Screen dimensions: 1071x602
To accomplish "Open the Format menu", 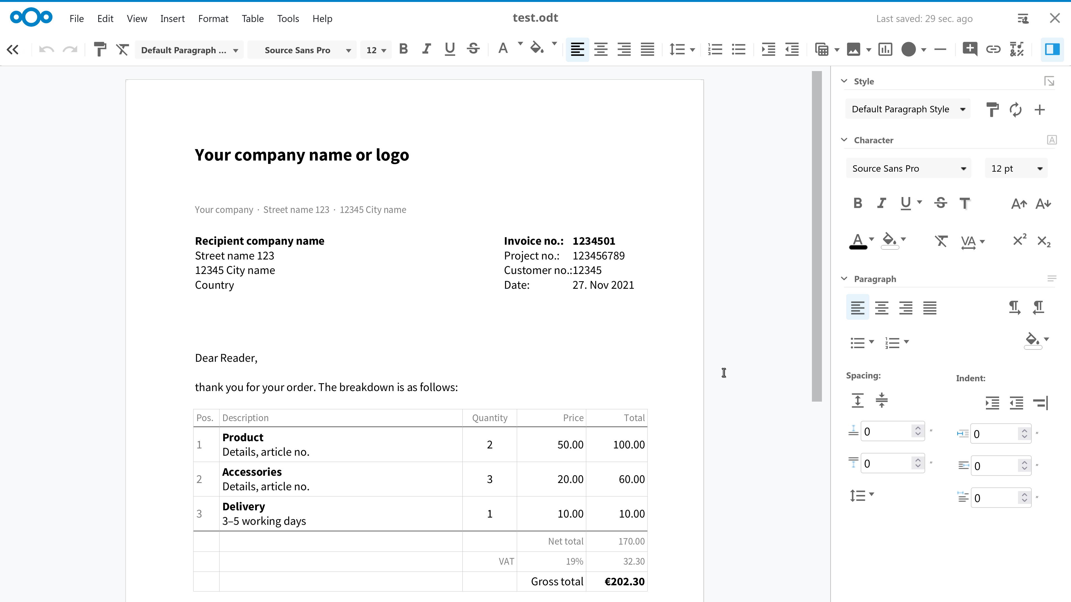I will pyautogui.click(x=213, y=19).
